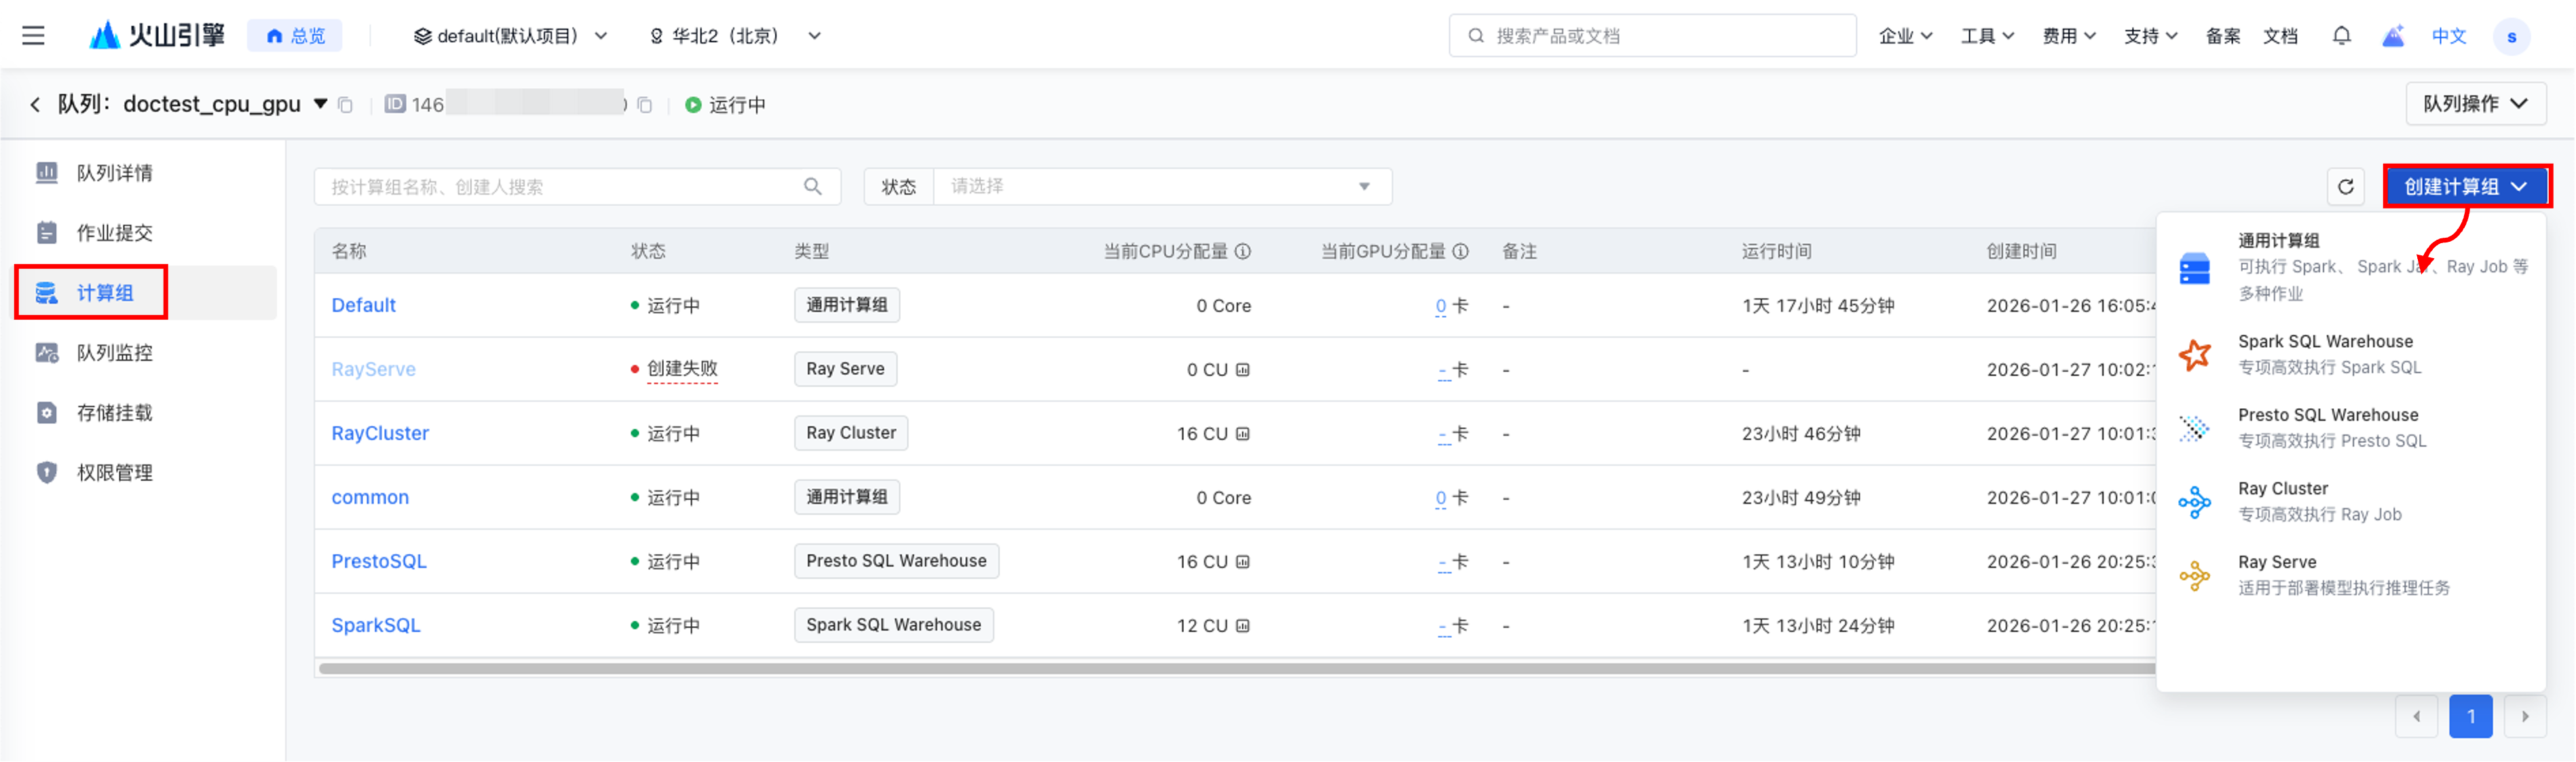Open the 备案 link
Viewport: 2576px width, 762px height.
click(2222, 36)
